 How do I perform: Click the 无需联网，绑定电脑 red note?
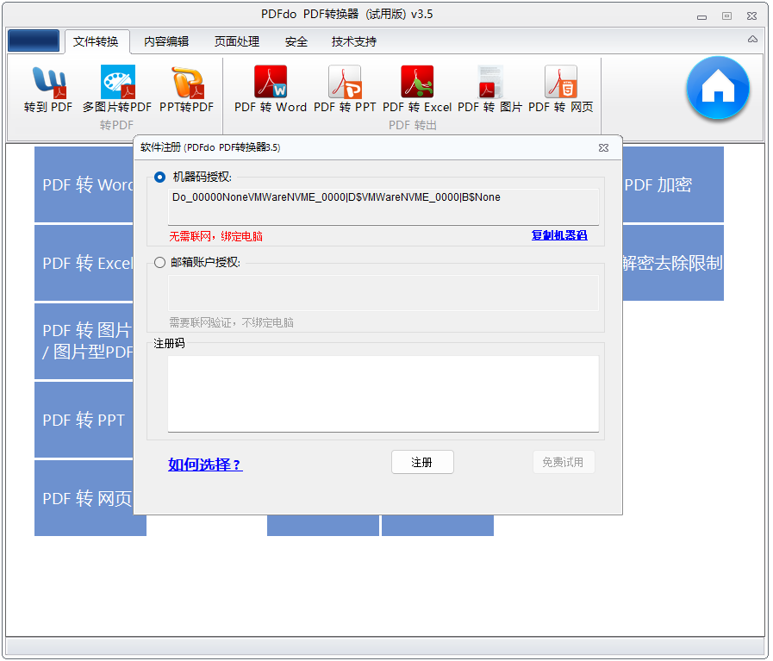(x=216, y=237)
